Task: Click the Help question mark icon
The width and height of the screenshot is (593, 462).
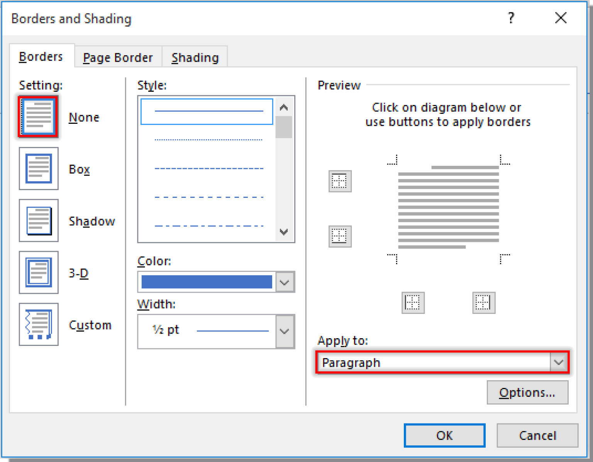Action: tap(510, 18)
